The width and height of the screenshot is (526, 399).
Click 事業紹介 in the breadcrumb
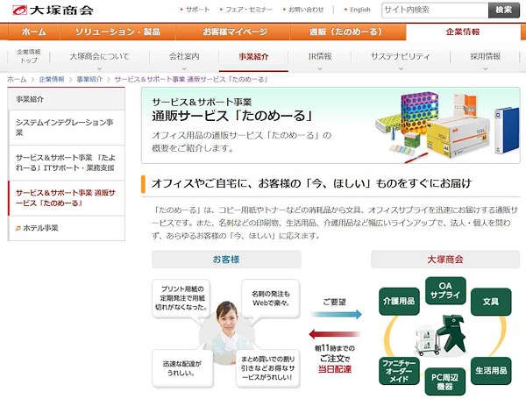(x=89, y=79)
